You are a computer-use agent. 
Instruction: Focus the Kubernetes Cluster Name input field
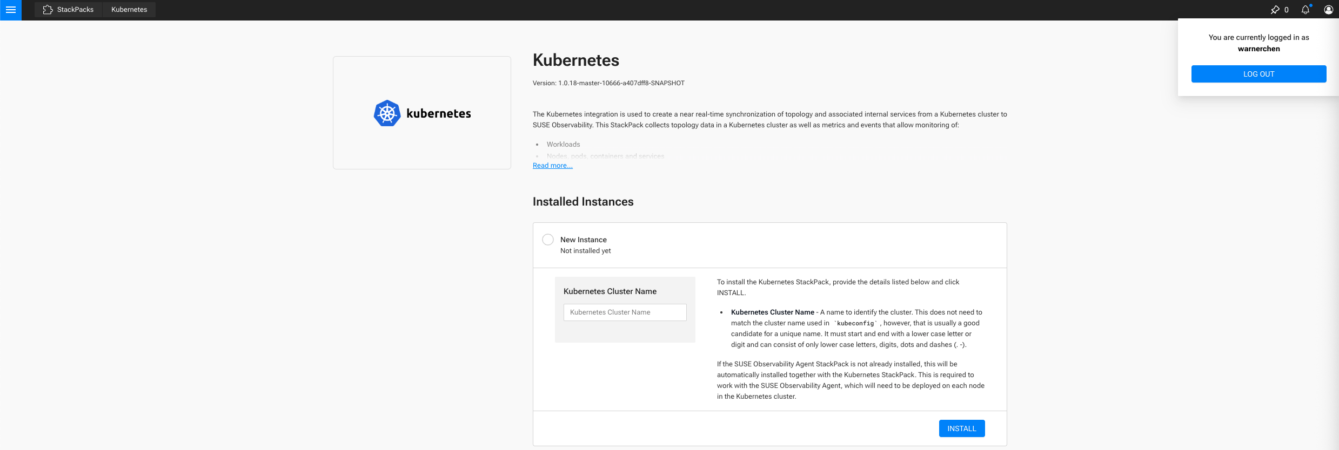click(x=625, y=312)
